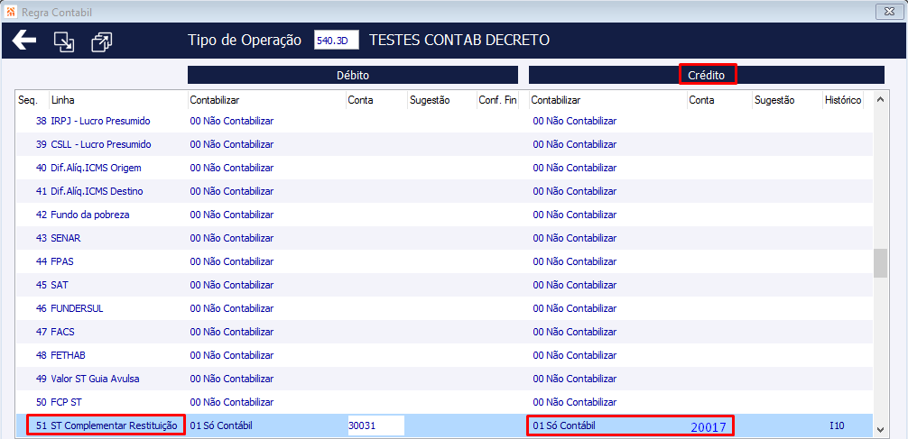Edit the Tipo de Operação field 540.3D
The image size is (908, 439).
(337, 41)
